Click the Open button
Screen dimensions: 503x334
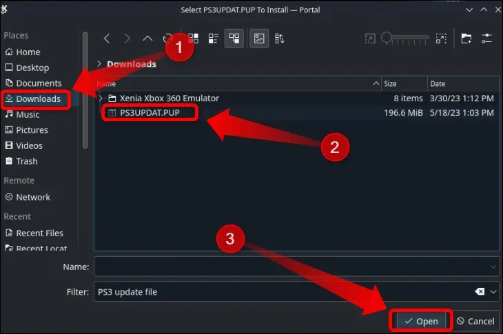pos(421,321)
